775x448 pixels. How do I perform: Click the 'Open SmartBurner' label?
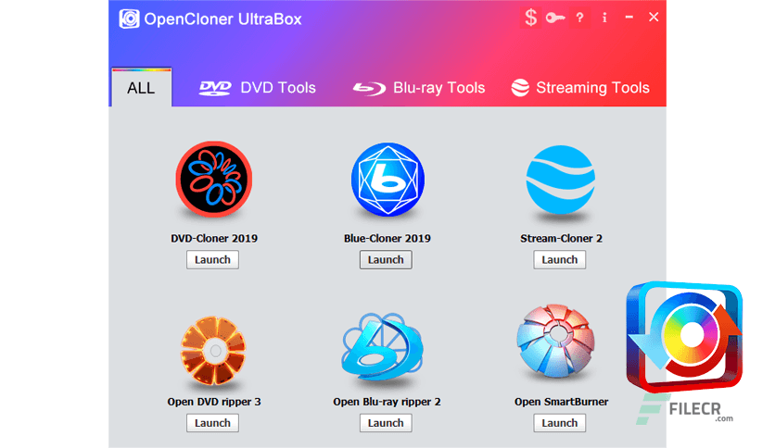click(x=561, y=402)
